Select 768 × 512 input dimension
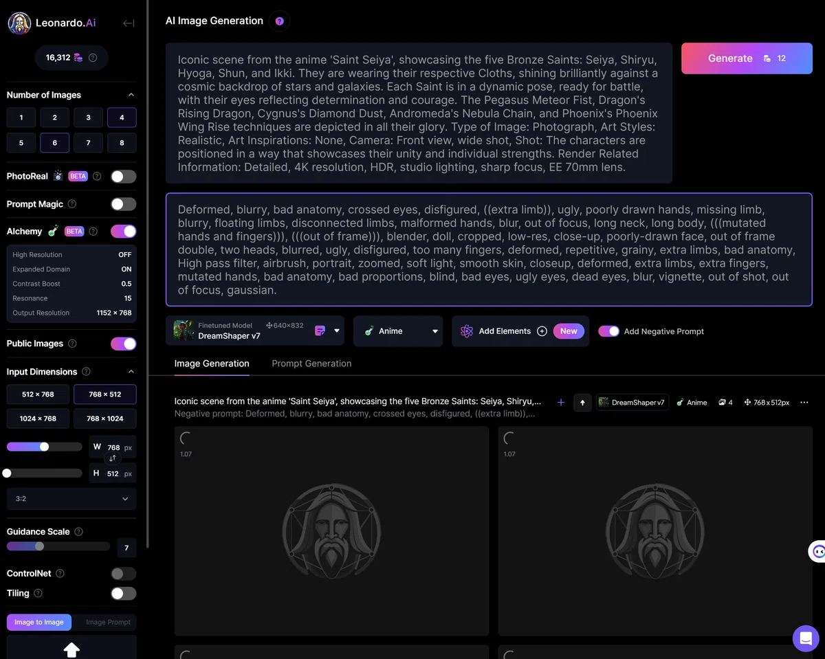The image size is (825, 659). point(104,394)
